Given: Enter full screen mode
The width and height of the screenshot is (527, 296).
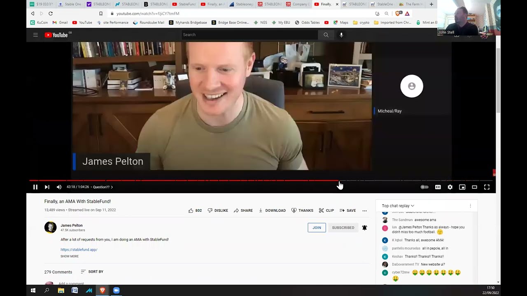Looking at the screenshot, I should pyautogui.click(x=487, y=187).
